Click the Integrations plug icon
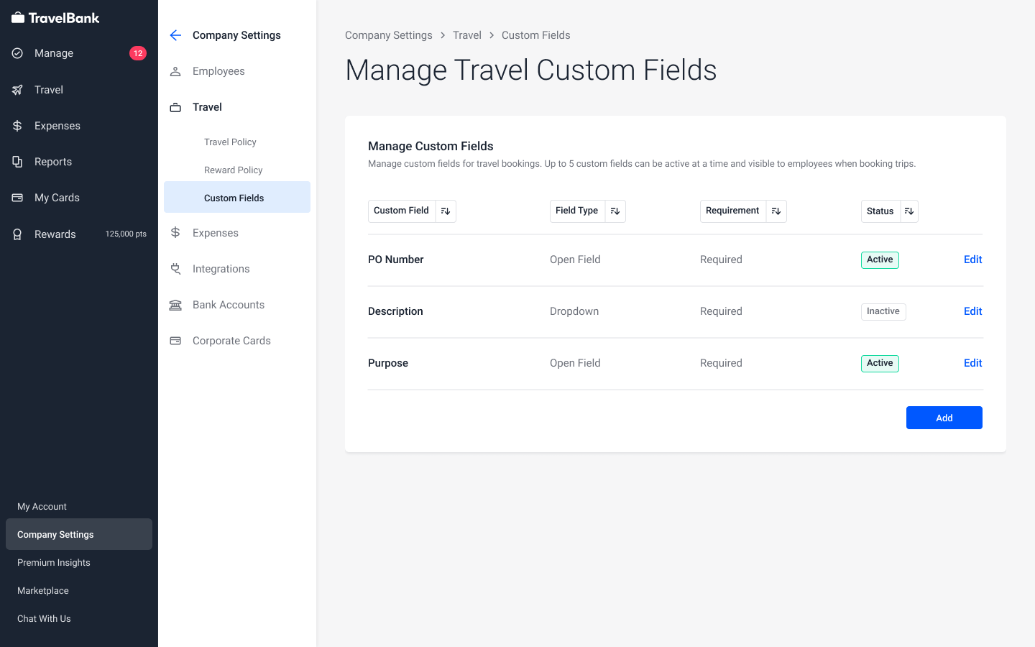Image resolution: width=1035 pixels, height=647 pixels. point(175,269)
